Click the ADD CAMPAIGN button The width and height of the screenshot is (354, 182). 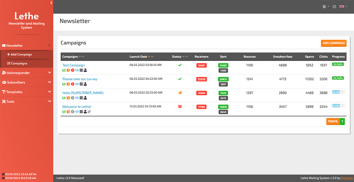(334, 43)
